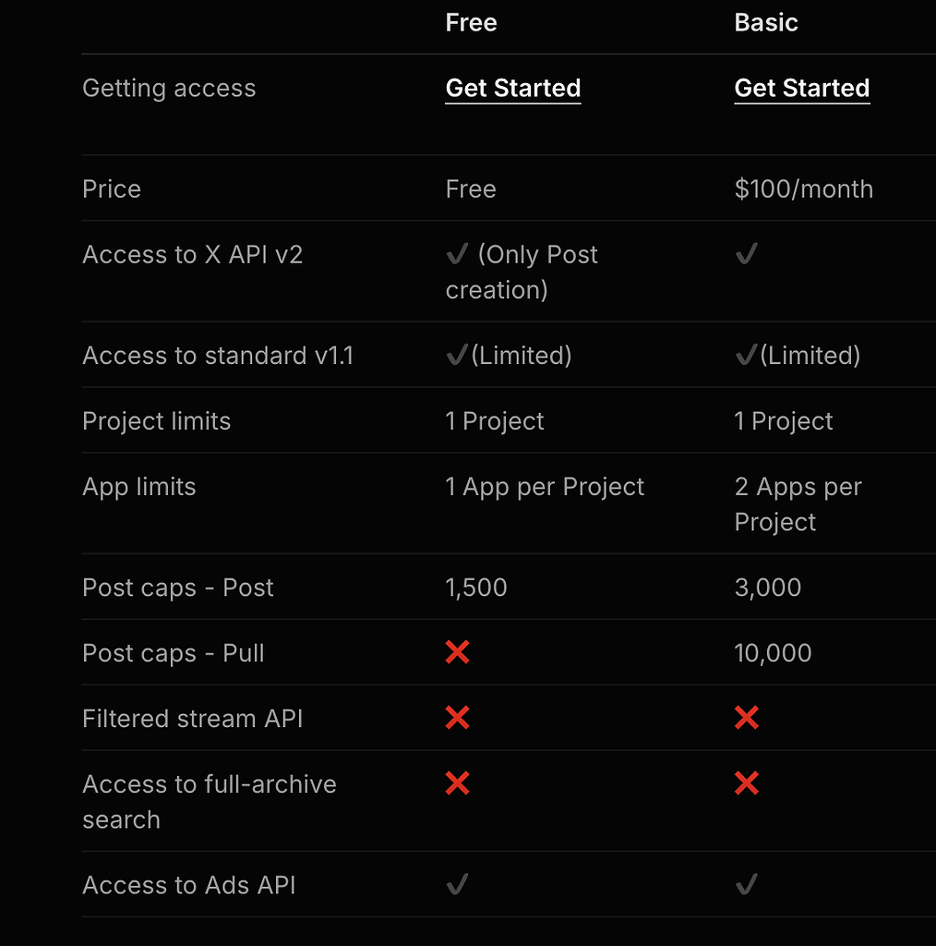
Task: Click the checkmark for Free plan X API v2 access
Action: (x=457, y=254)
